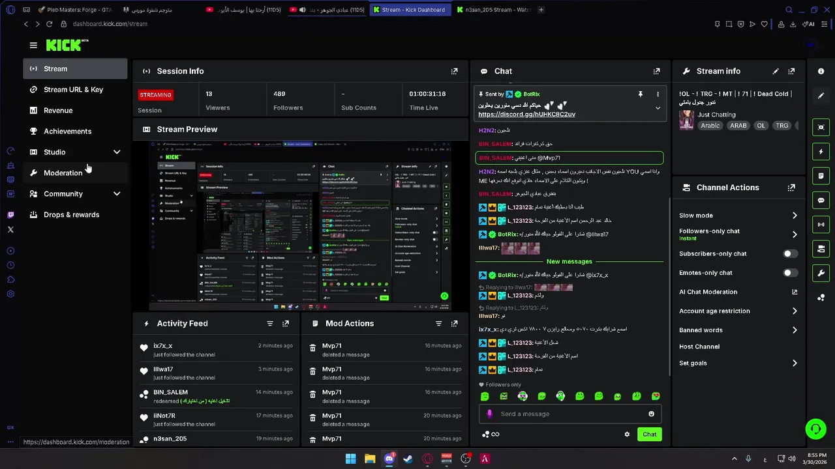
Task: Open File Explorer from the taskbar
Action: [x=370, y=459]
